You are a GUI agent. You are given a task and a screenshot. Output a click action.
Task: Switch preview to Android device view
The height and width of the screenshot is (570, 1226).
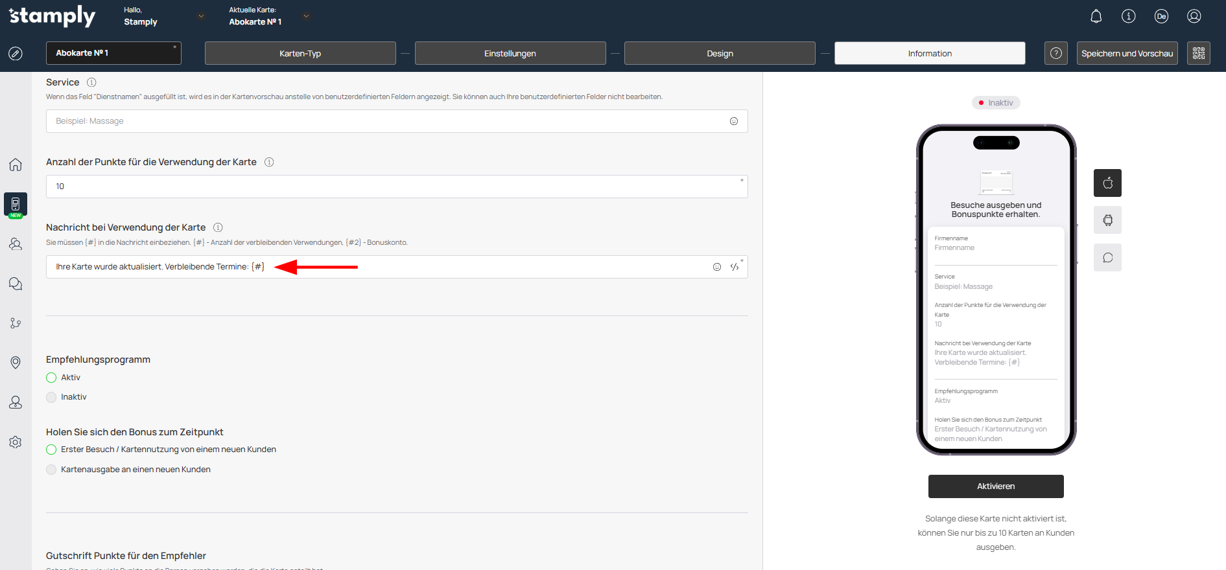tap(1107, 220)
